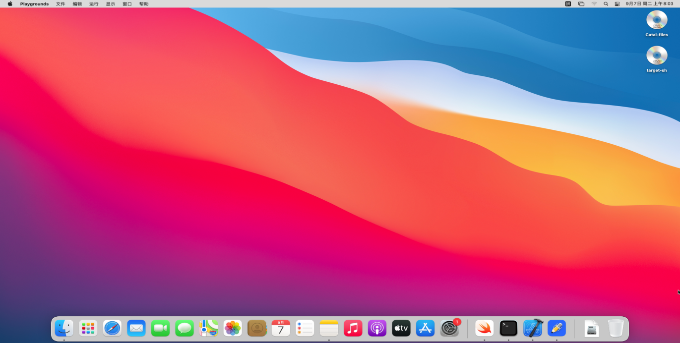Screen dimensions: 680x343
Task: Open the App Store dock icon
Action: [x=425, y=328]
